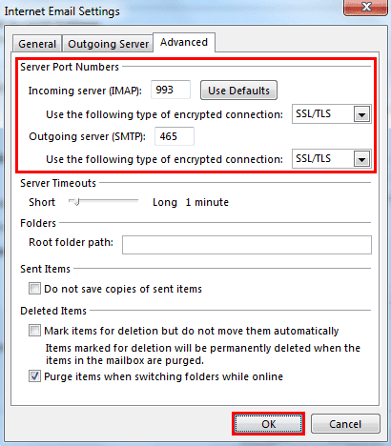Image resolution: width=391 pixels, height=446 pixels.
Task: Check Mark items for deletion option
Action: pos(34,331)
